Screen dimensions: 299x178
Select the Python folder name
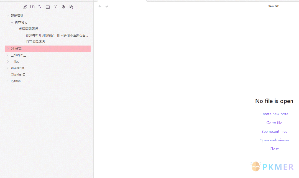[16, 81]
